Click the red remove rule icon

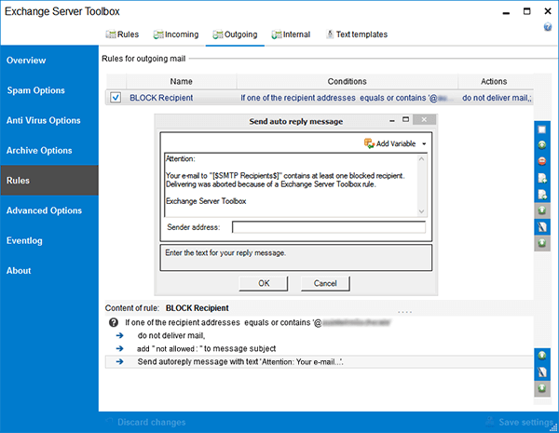pyautogui.click(x=542, y=161)
